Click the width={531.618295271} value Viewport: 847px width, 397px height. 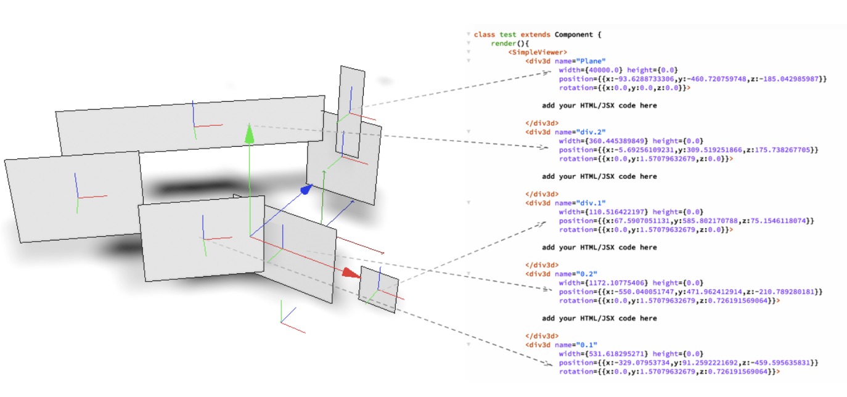pos(604,353)
